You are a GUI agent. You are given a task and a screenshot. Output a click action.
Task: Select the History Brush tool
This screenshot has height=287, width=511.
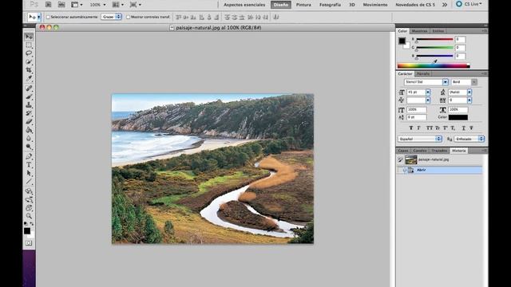[29, 113]
